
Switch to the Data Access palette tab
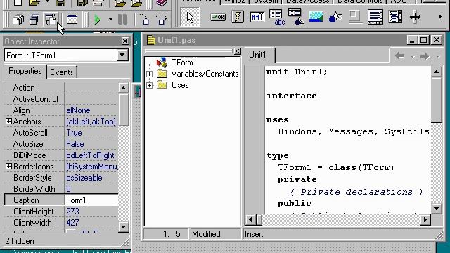tap(307, 1)
